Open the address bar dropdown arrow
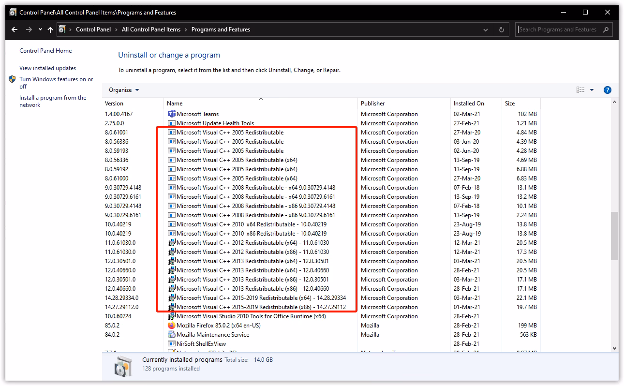This screenshot has width=624, height=386. coord(486,30)
